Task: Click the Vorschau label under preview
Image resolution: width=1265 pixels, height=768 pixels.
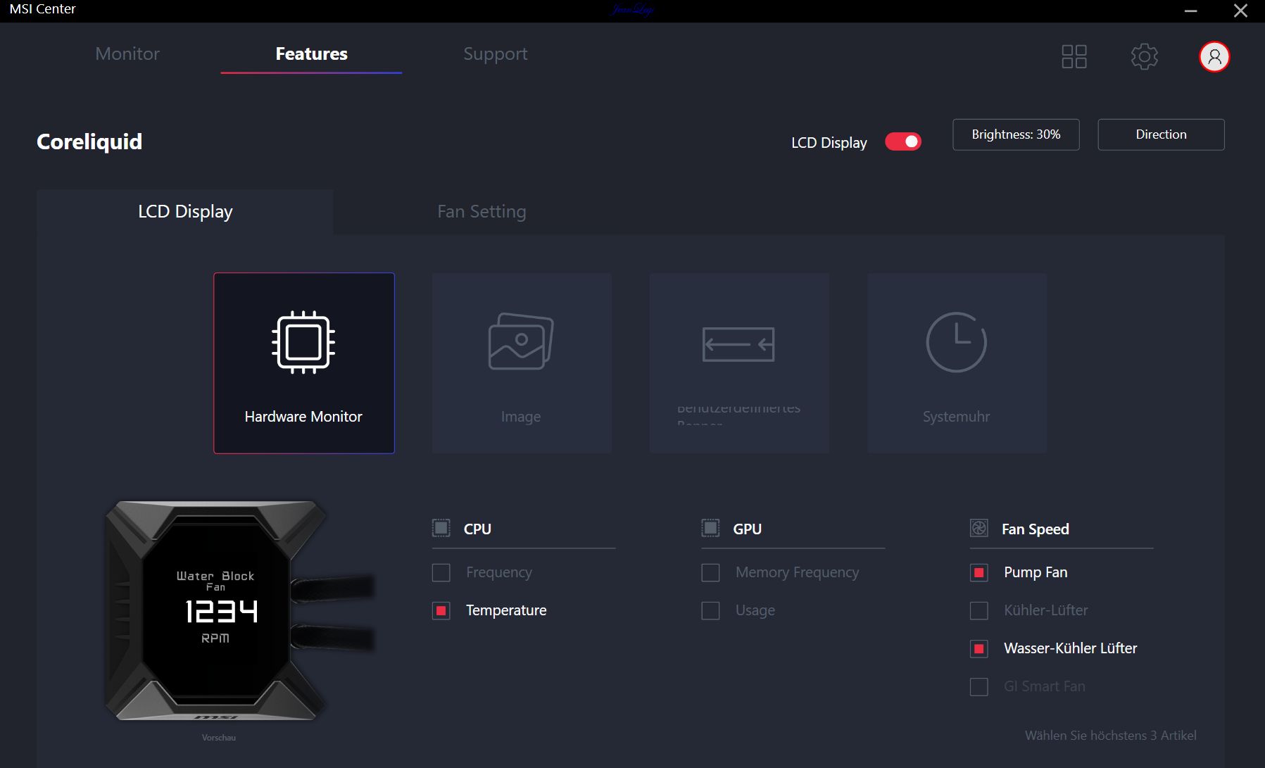Action: click(x=219, y=738)
